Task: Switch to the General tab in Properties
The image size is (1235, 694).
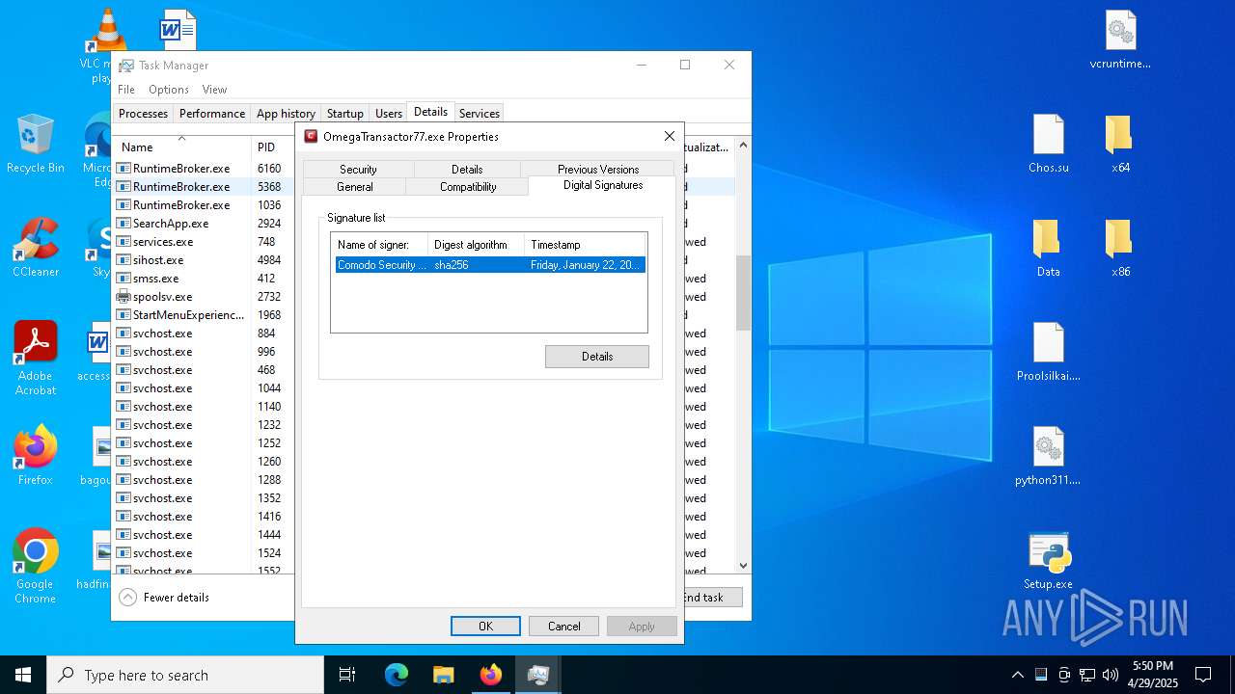Action: (355, 186)
